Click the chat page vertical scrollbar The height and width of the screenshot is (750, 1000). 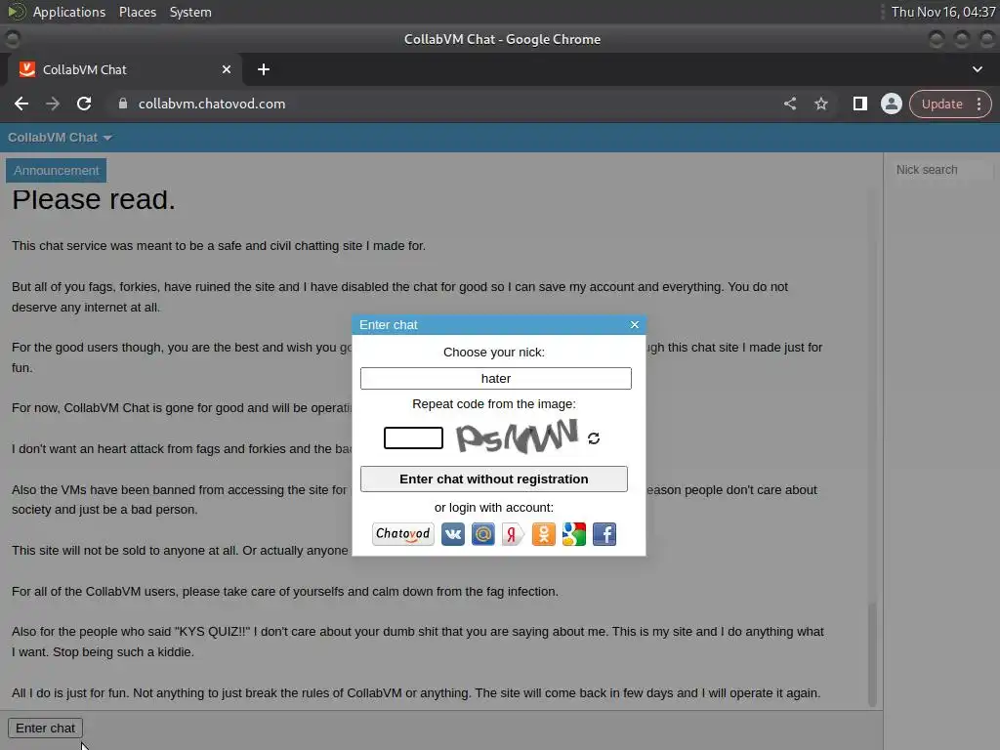point(872,653)
